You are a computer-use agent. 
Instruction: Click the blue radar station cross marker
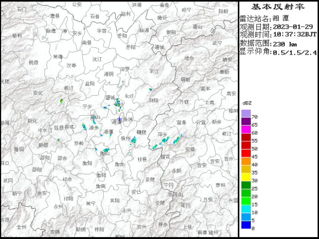[x=119, y=119]
